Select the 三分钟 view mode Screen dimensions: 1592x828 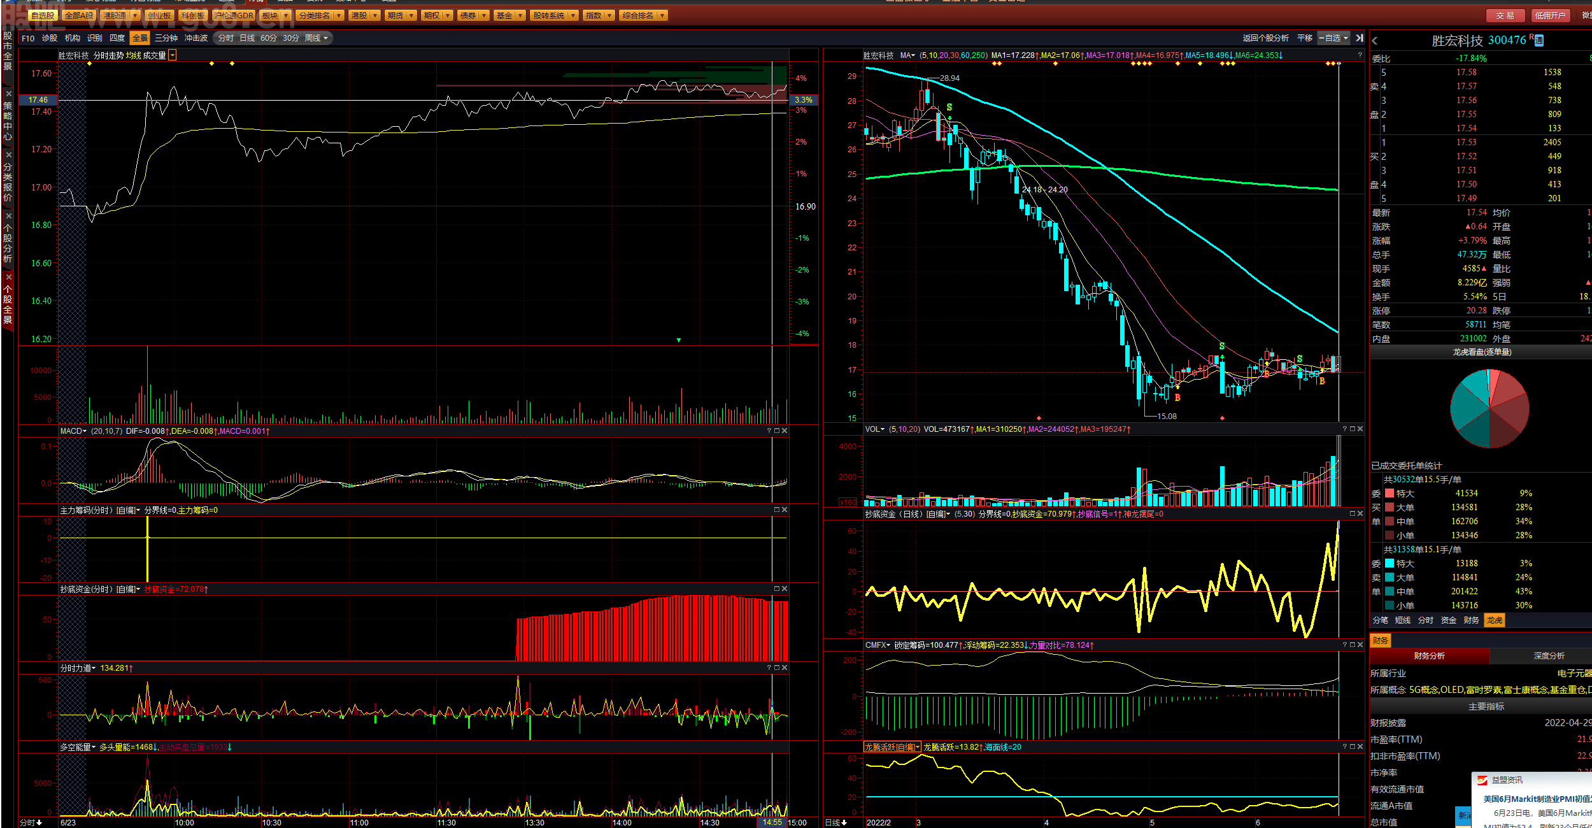point(166,38)
